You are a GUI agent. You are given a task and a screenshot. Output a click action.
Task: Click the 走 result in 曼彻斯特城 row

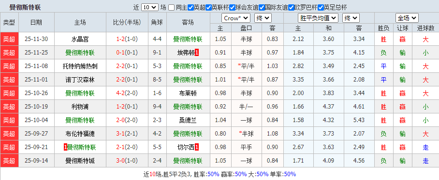point(425,161)
